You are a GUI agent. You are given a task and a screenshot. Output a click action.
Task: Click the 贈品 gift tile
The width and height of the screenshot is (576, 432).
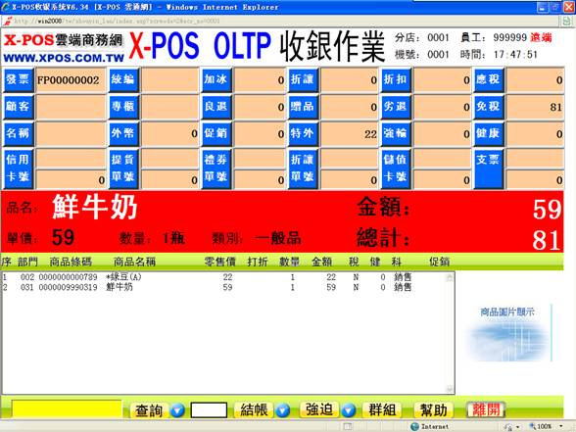click(303, 107)
